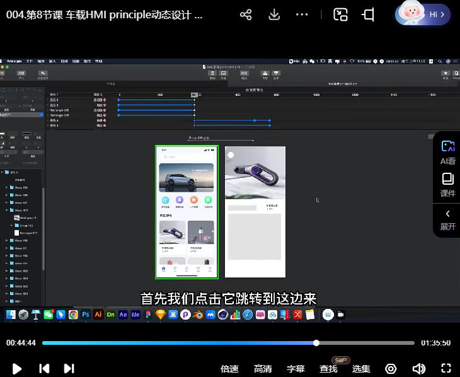
Task: Expand the side panel with 展开
Action: [x=448, y=219]
